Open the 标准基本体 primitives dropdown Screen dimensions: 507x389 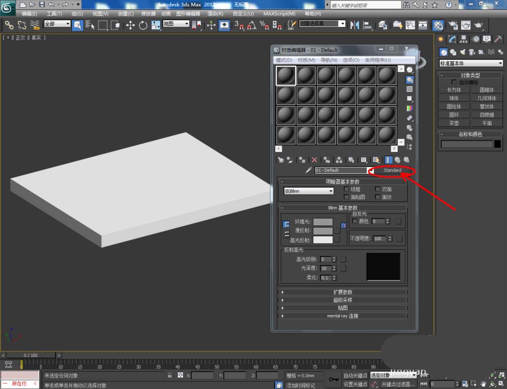click(x=471, y=63)
